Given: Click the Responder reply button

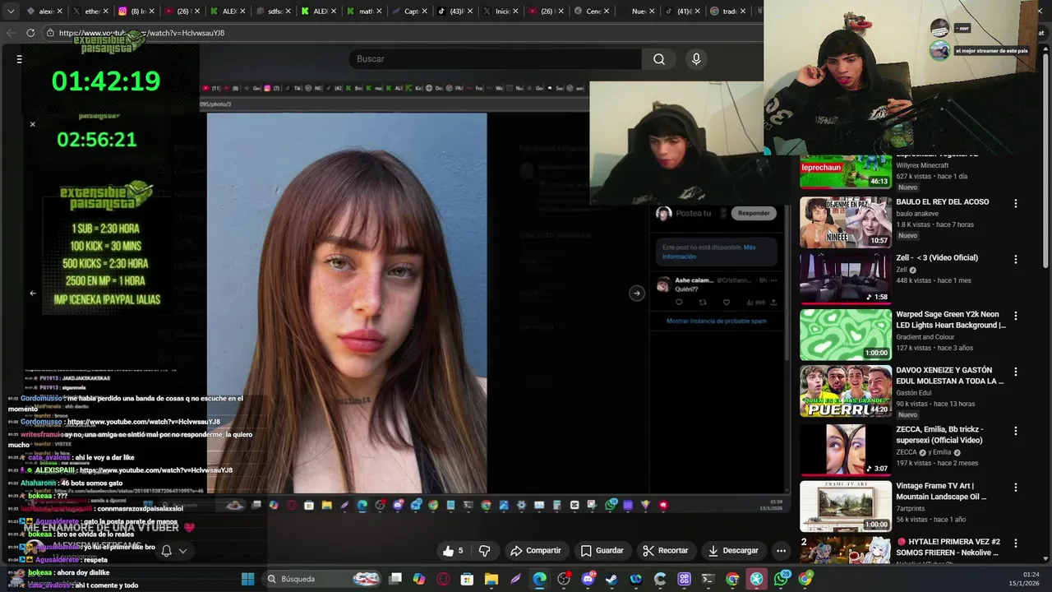Looking at the screenshot, I should pos(754,213).
